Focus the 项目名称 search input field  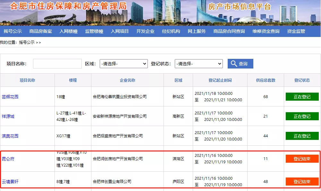click(x=57, y=64)
